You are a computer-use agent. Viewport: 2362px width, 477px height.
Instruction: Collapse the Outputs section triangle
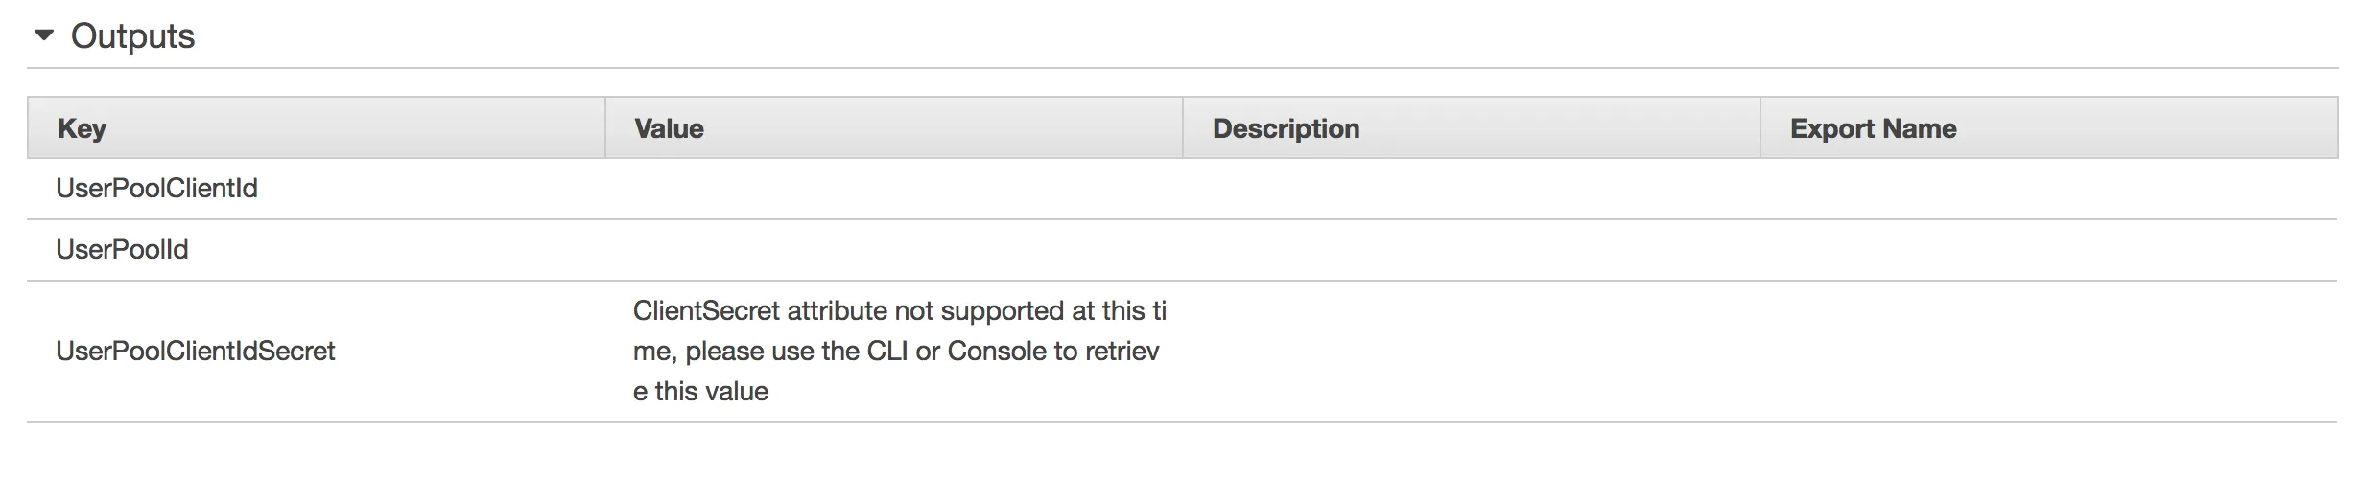point(44,35)
